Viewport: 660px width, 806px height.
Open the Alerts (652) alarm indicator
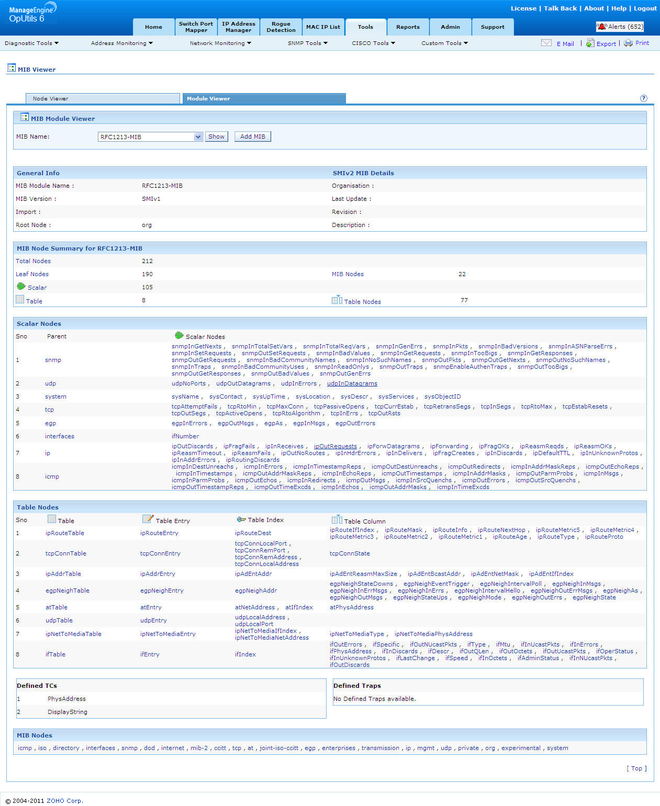click(620, 27)
